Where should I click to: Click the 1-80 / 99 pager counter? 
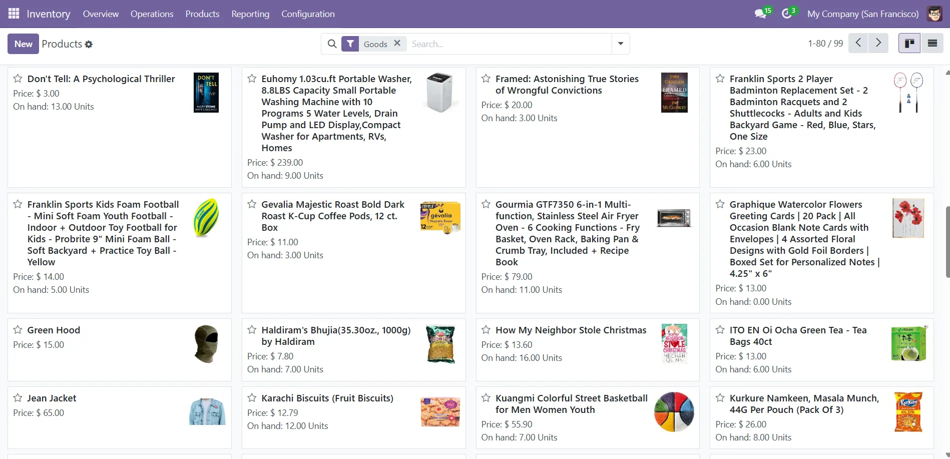pyautogui.click(x=825, y=44)
